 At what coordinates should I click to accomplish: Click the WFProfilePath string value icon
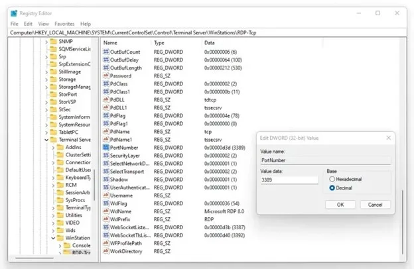click(x=106, y=243)
